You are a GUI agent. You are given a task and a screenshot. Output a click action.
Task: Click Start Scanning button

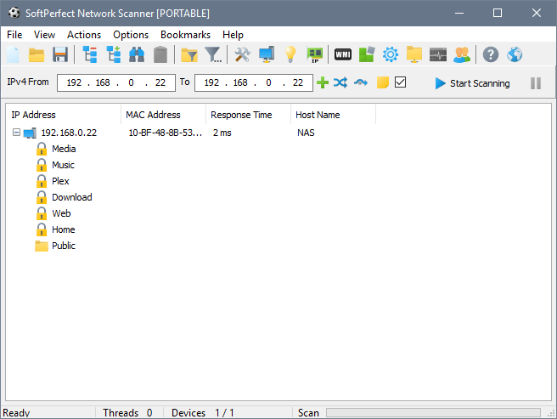472,83
